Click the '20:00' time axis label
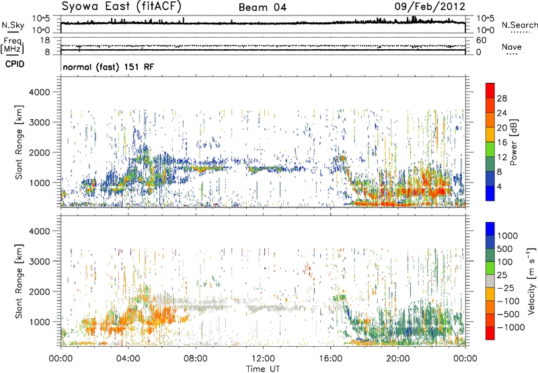The width and height of the screenshot is (538, 373). tap(398, 359)
